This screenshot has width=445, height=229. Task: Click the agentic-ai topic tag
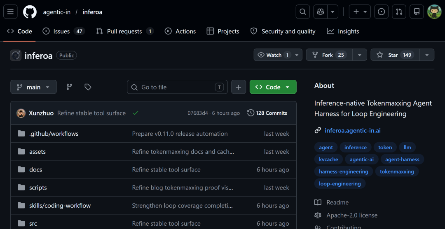point(362,160)
